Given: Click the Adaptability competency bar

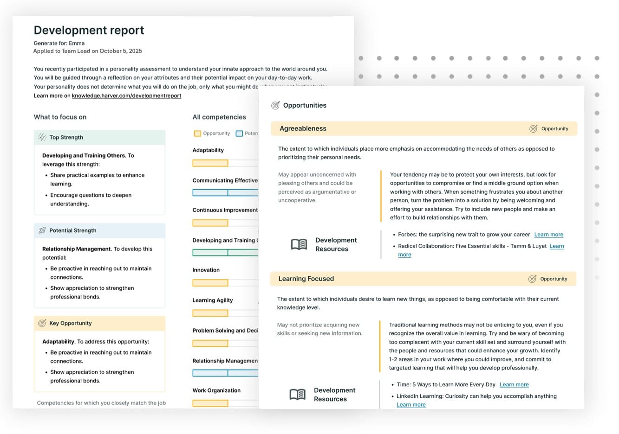Looking at the screenshot, I should (x=210, y=163).
